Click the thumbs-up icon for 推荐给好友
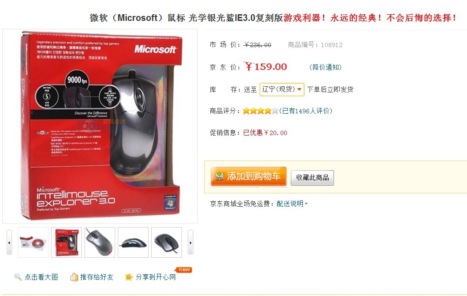 coord(74,277)
